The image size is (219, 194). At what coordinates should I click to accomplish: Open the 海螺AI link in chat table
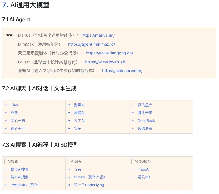tap(79, 105)
